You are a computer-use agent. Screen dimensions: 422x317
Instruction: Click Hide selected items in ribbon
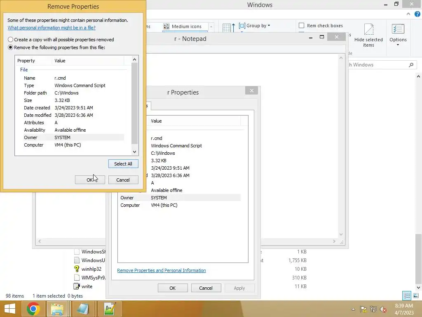click(368, 35)
